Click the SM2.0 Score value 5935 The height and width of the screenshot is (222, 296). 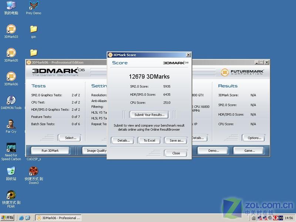[x=167, y=87]
